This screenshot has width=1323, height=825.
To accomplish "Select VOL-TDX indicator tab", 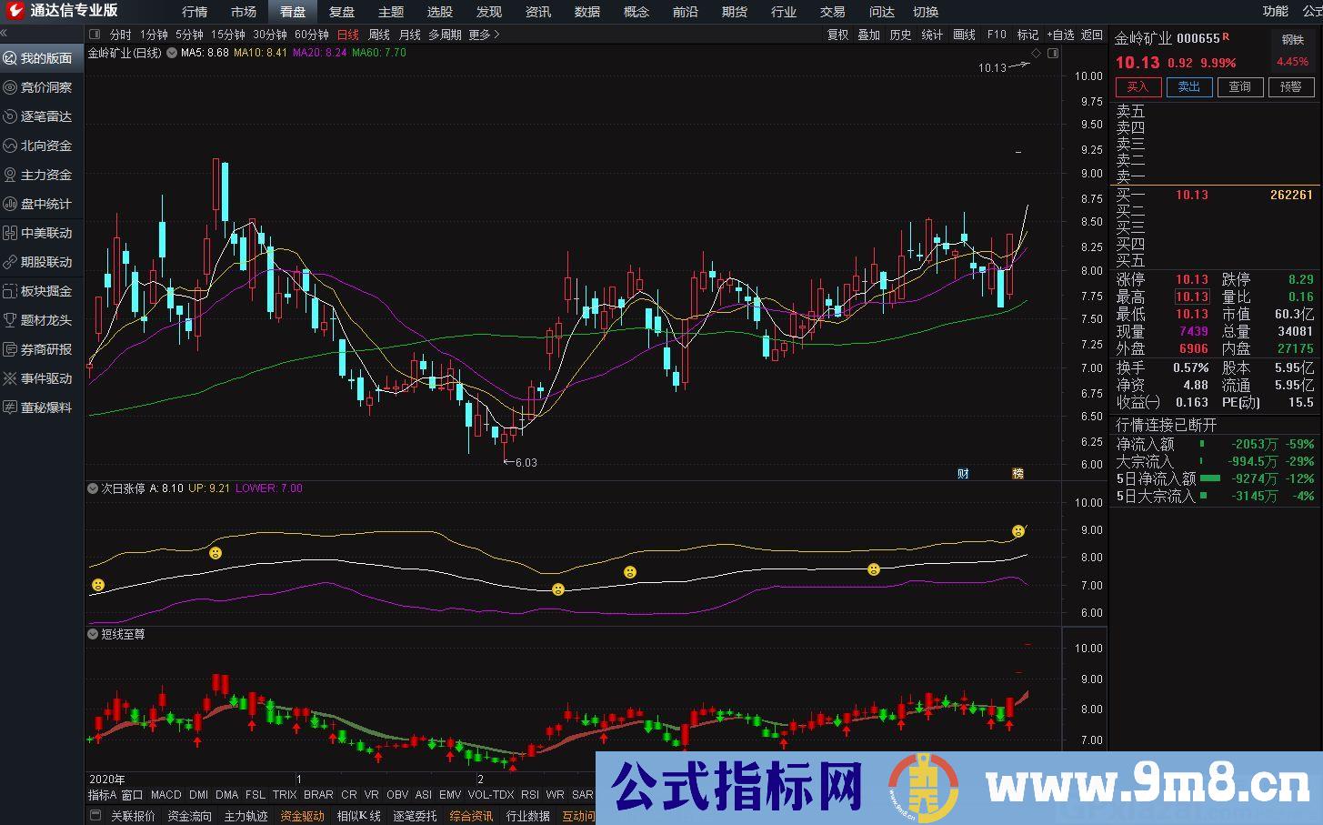I will (x=491, y=795).
